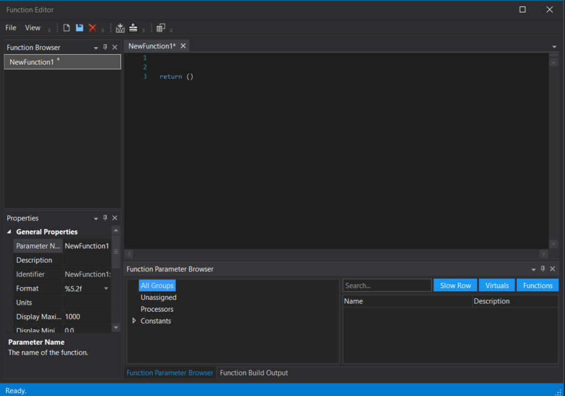
Task: Create a new function via toolbar icon
Action: (67, 28)
